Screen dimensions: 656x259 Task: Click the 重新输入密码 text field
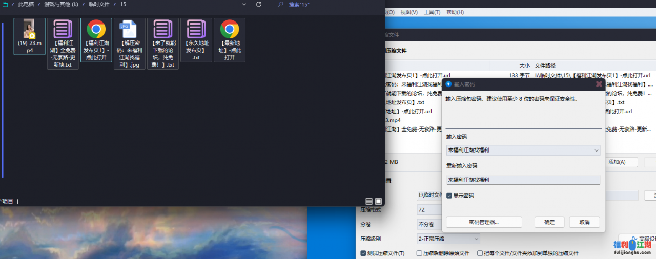(523, 180)
